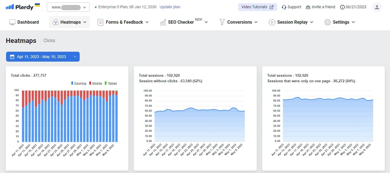Viewport: 390px width, 173px height.
Task: Click the Enterprise-5 Plan status text
Action: [128, 7]
